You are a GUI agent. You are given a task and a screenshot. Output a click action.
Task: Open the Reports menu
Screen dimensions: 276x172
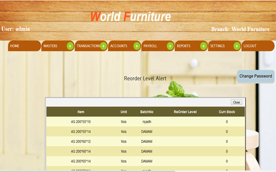coord(187,46)
